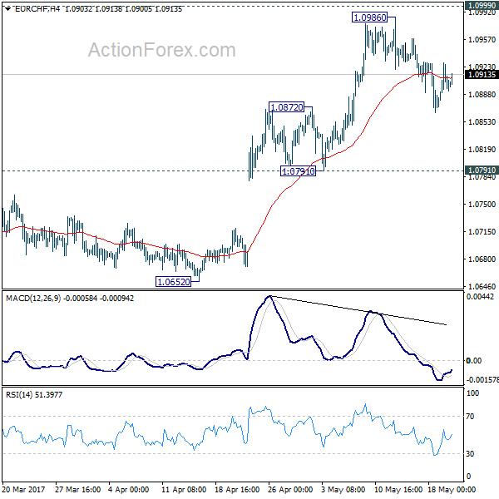Click the 10 May 16:00 time axis label

pyautogui.click(x=398, y=489)
